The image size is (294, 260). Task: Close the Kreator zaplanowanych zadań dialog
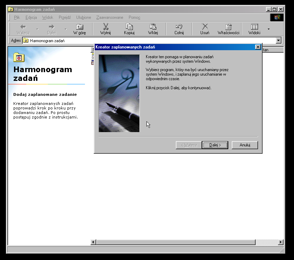point(258,47)
